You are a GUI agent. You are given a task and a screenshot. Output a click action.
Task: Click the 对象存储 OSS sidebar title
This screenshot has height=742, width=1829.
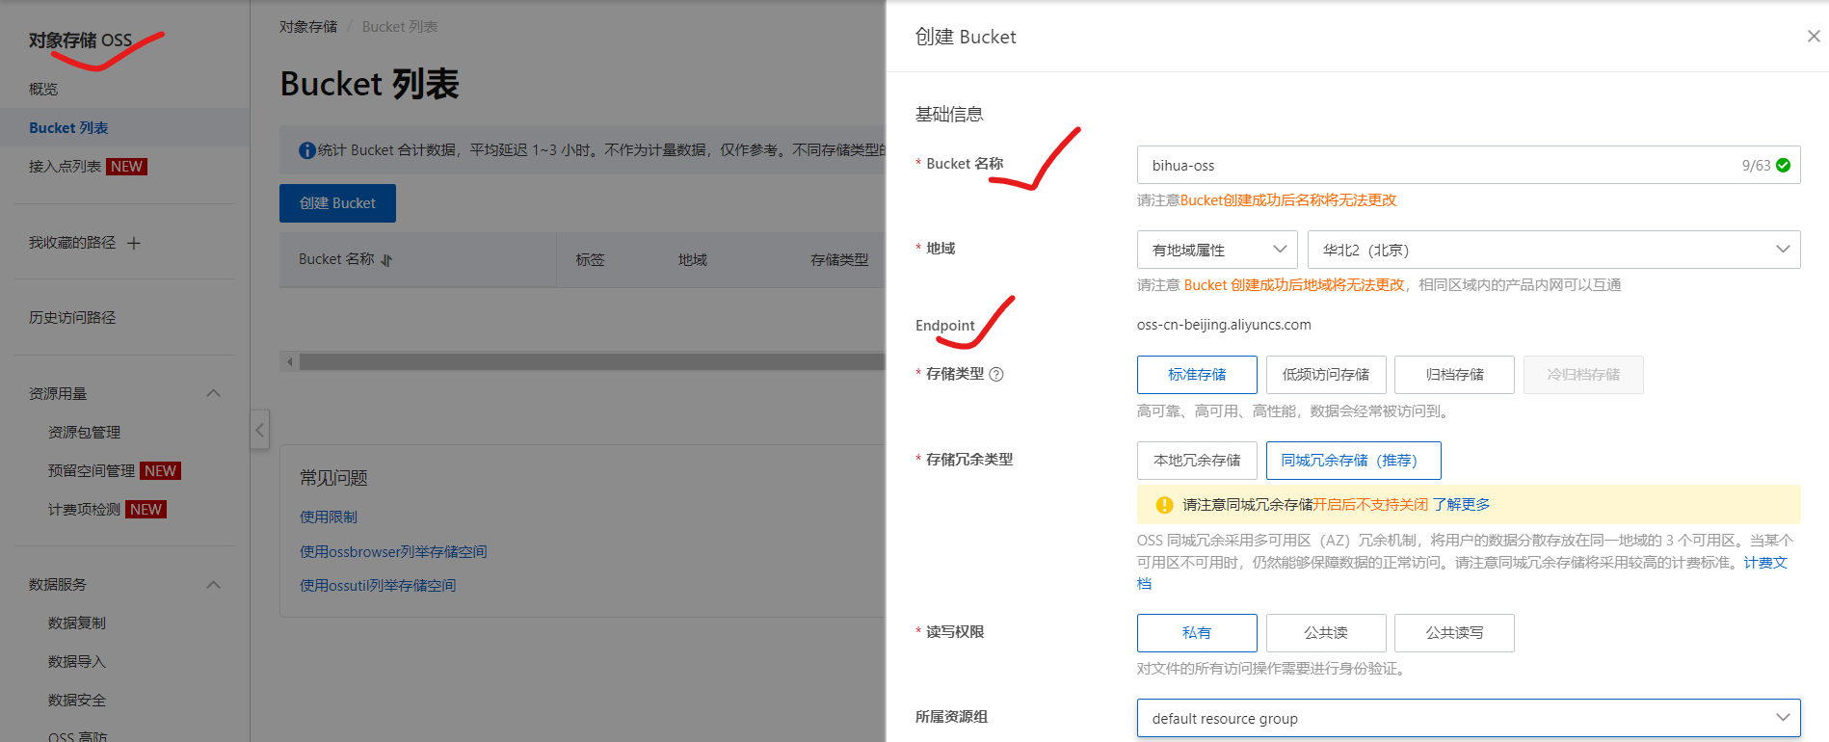point(80,40)
